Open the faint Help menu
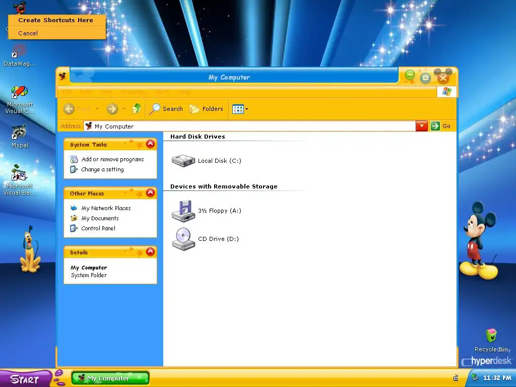The image size is (516, 387). point(184,92)
